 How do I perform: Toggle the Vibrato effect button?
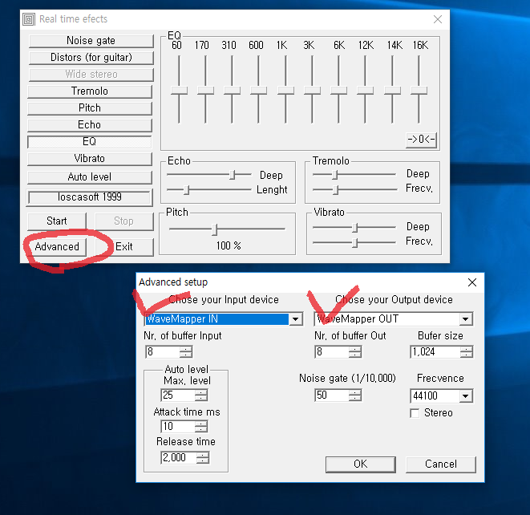[x=90, y=158]
